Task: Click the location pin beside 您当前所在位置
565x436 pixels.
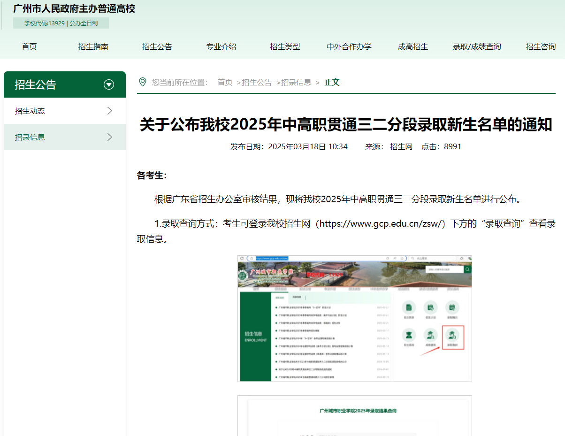Action: [143, 82]
